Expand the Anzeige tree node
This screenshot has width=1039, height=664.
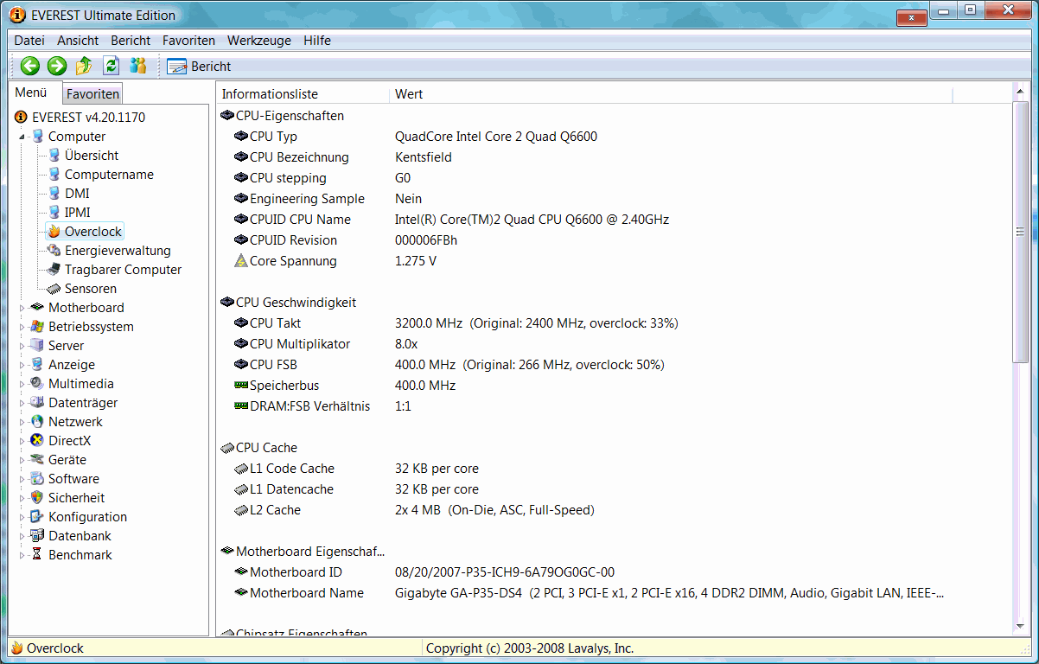click(22, 365)
